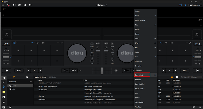Open left deck more options ellipsis
The width and height of the screenshot is (203, 109).
click(x=58, y=43)
